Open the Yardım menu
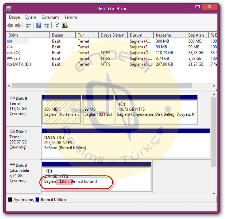Viewport: 225px width, 219px height. click(x=70, y=17)
